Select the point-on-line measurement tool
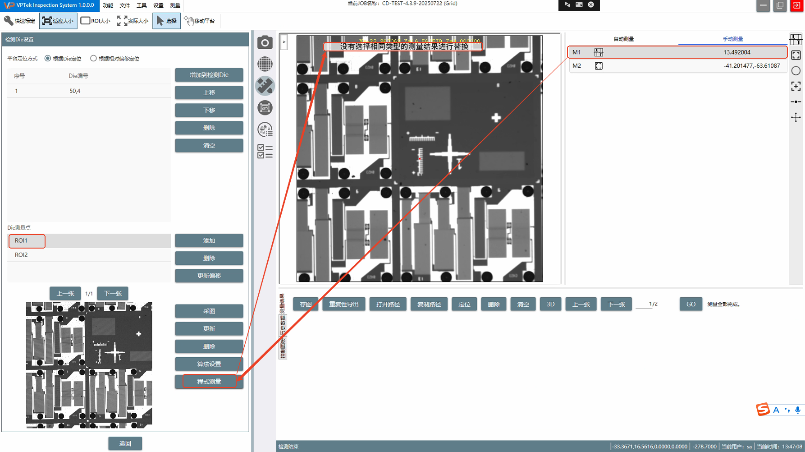The height and width of the screenshot is (452, 805). (x=796, y=102)
